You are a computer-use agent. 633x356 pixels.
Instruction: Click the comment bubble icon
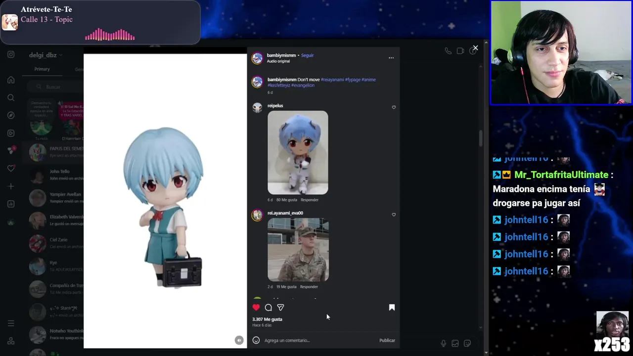pos(269,308)
